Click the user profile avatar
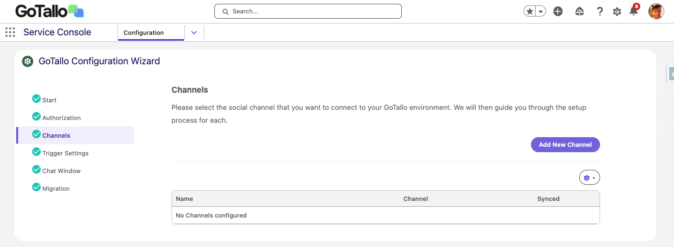The height and width of the screenshot is (247, 674). click(x=656, y=11)
